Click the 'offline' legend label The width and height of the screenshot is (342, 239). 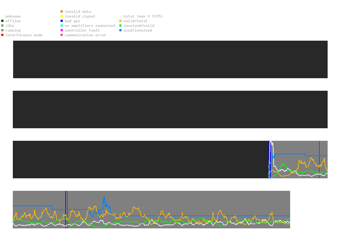(13, 21)
